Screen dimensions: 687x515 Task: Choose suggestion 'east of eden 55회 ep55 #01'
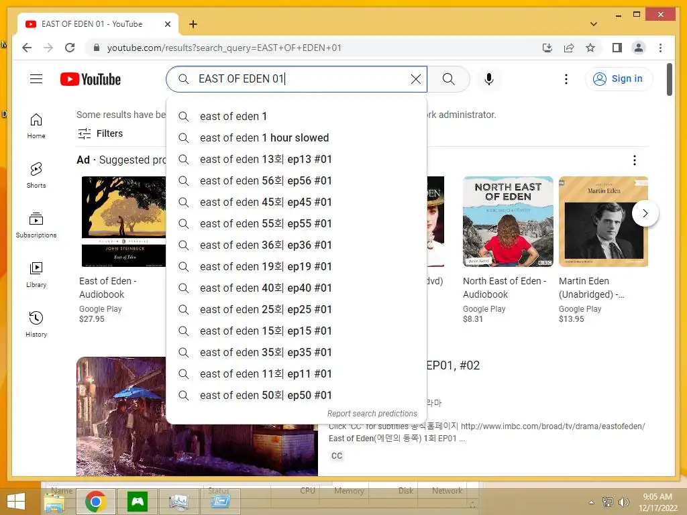(296, 224)
